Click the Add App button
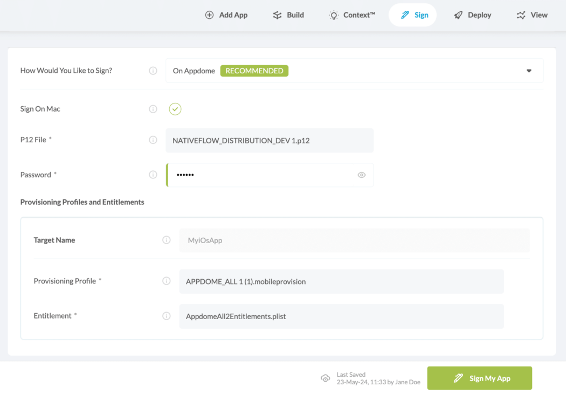 226,15
